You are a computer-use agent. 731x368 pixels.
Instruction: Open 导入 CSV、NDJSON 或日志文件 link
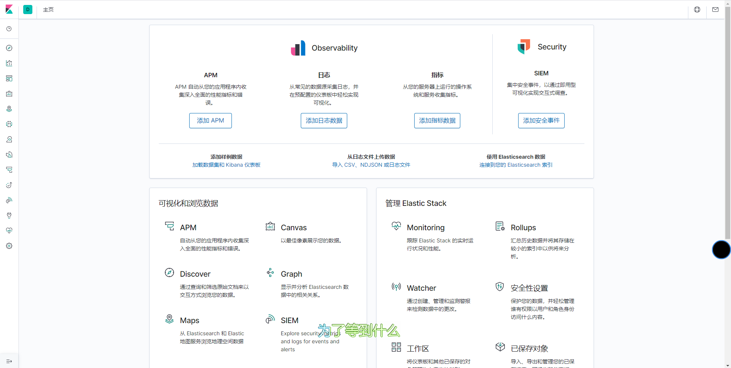coord(371,165)
